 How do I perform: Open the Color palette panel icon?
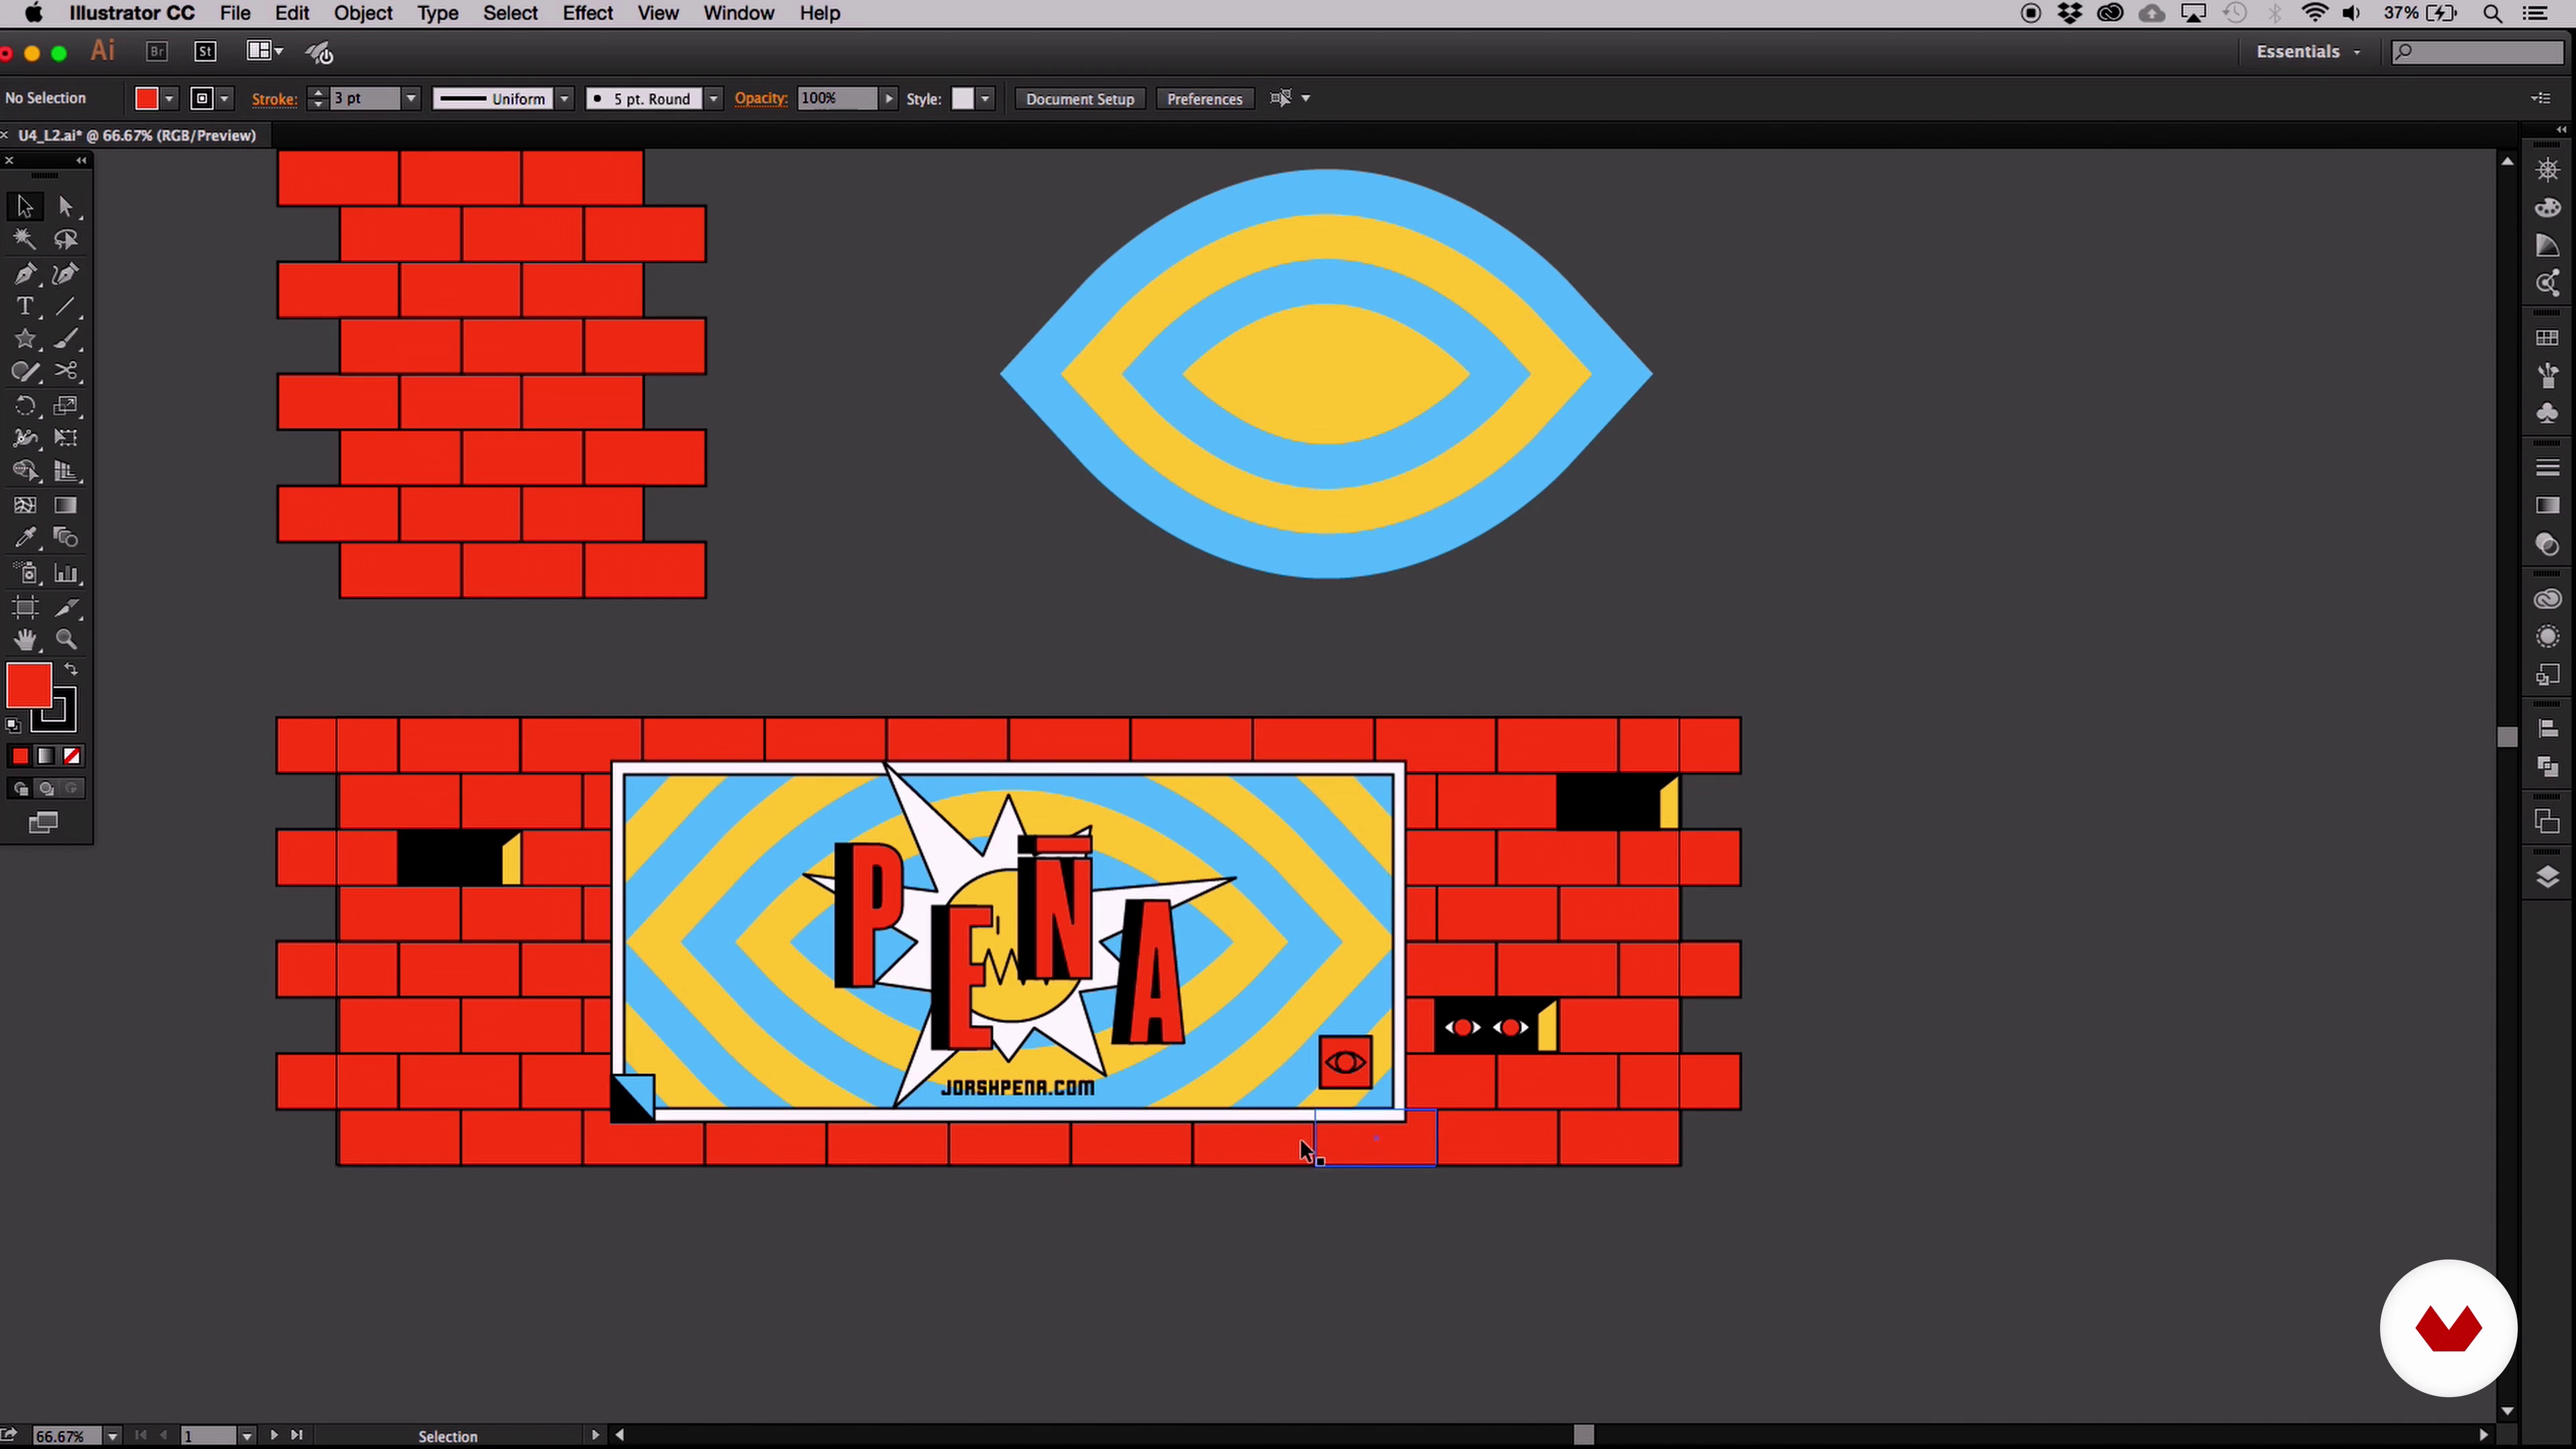coord(2547,208)
